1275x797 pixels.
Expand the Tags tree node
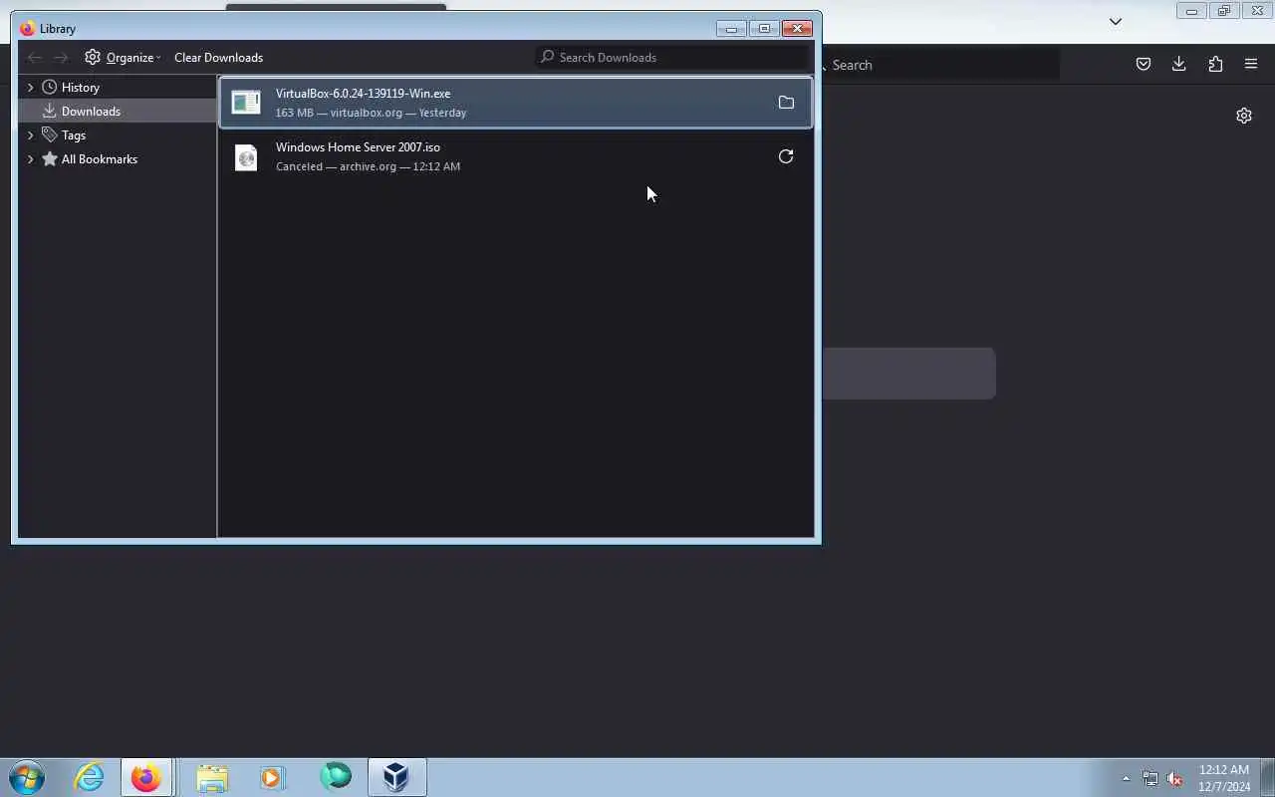[x=30, y=135]
